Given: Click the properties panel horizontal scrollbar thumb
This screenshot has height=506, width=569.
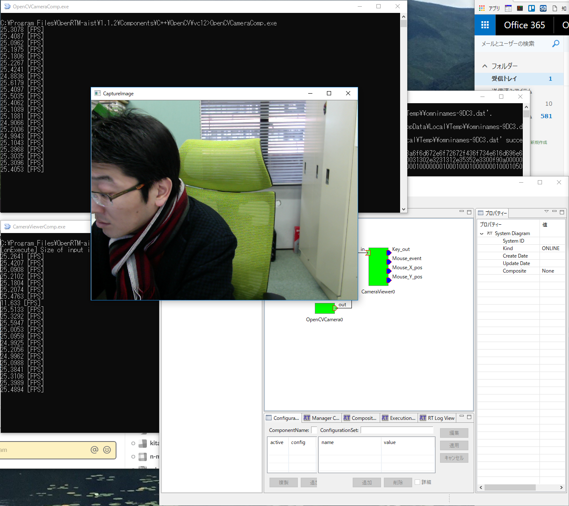Looking at the screenshot, I should [510, 487].
